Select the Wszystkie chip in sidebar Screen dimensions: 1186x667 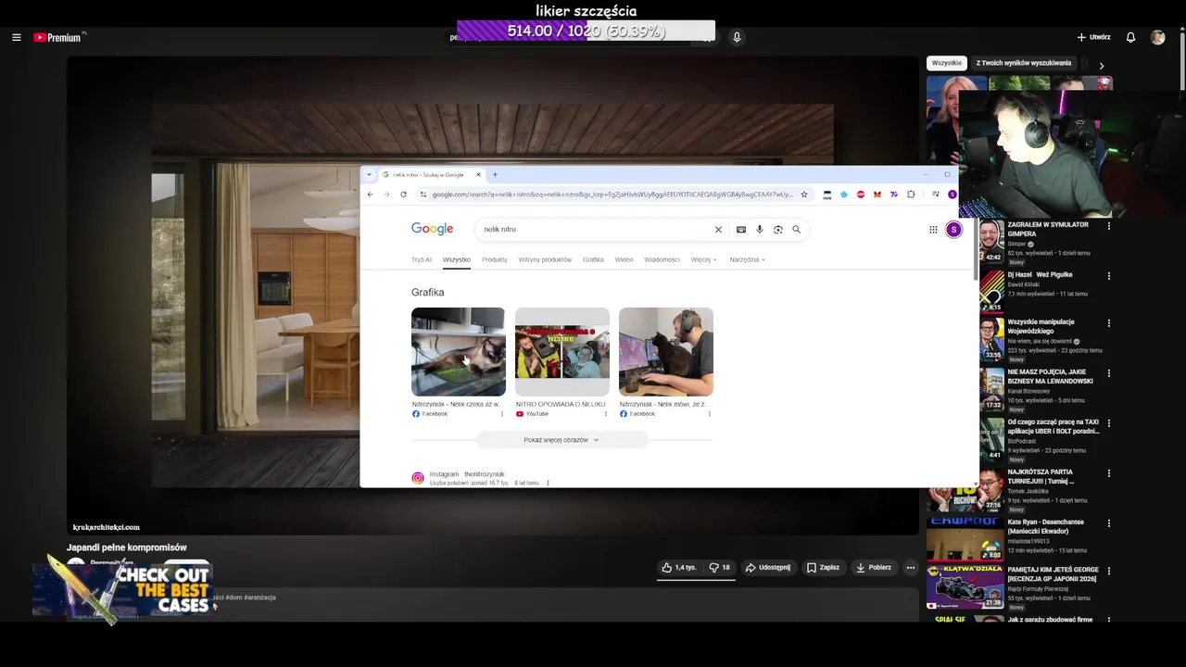click(x=946, y=63)
